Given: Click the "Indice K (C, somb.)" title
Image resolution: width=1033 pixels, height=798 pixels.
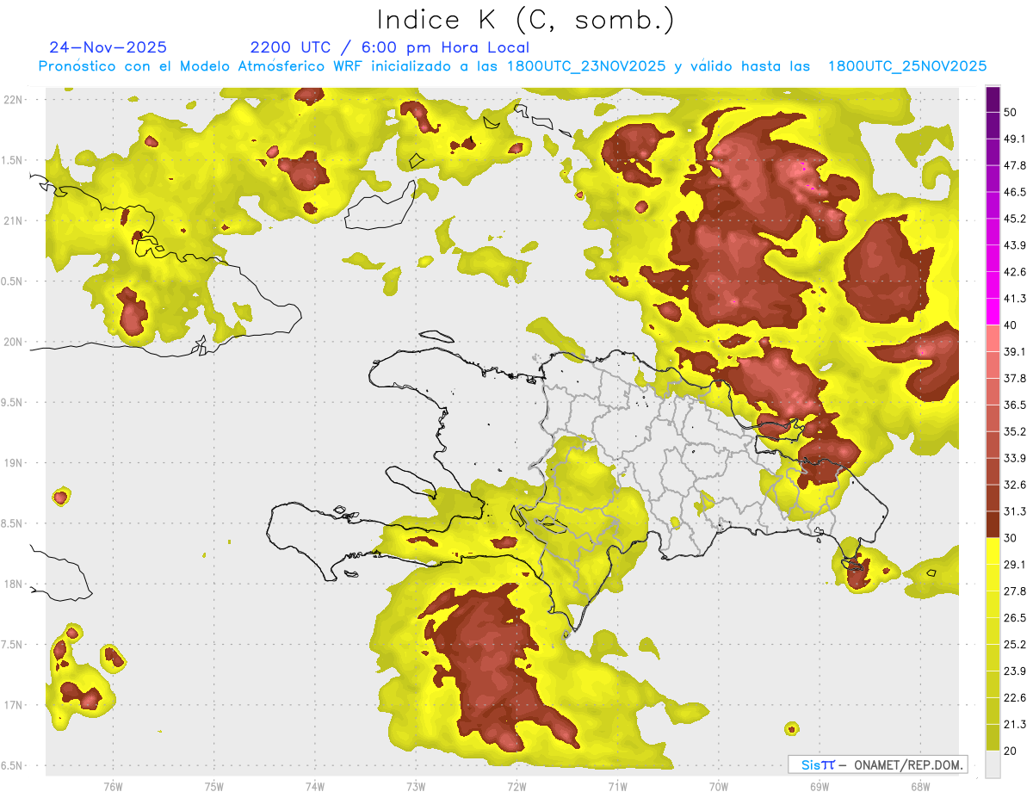Looking at the screenshot, I should pyautogui.click(x=525, y=19).
